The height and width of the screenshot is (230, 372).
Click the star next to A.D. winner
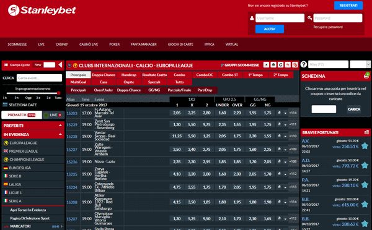coord(365,165)
